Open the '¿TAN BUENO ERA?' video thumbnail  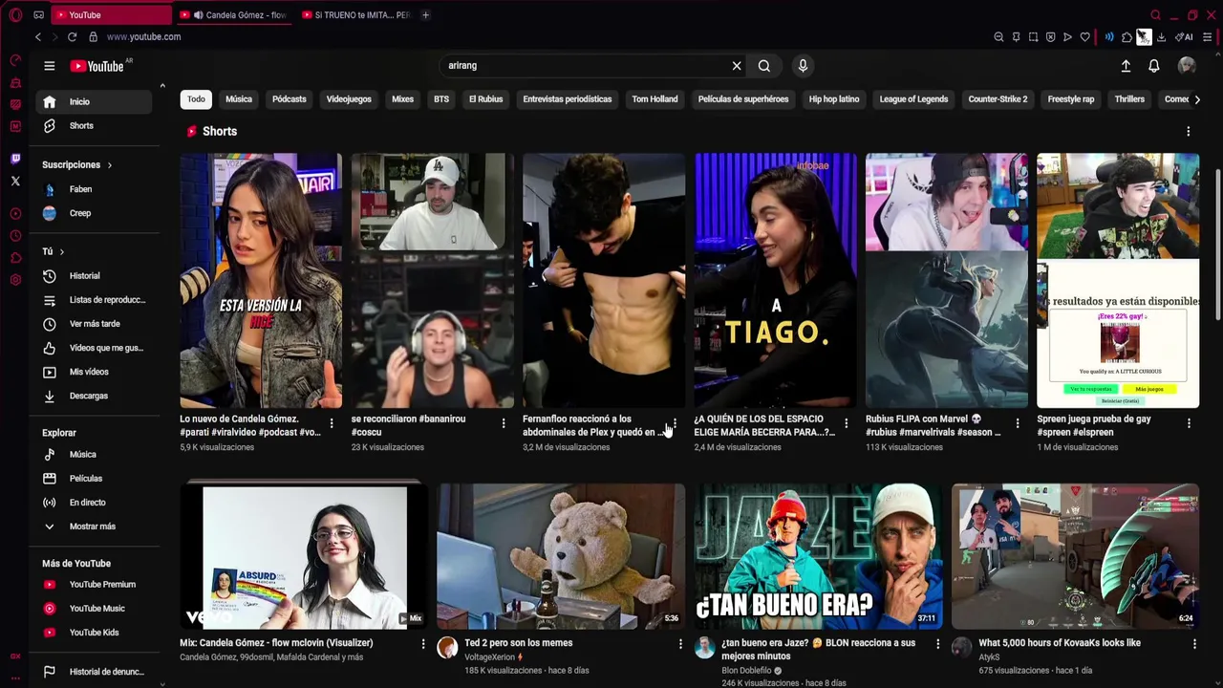pos(818,556)
